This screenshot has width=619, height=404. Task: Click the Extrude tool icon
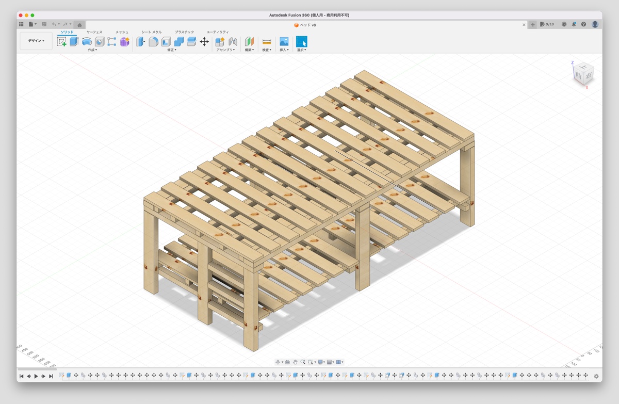[x=74, y=42]
